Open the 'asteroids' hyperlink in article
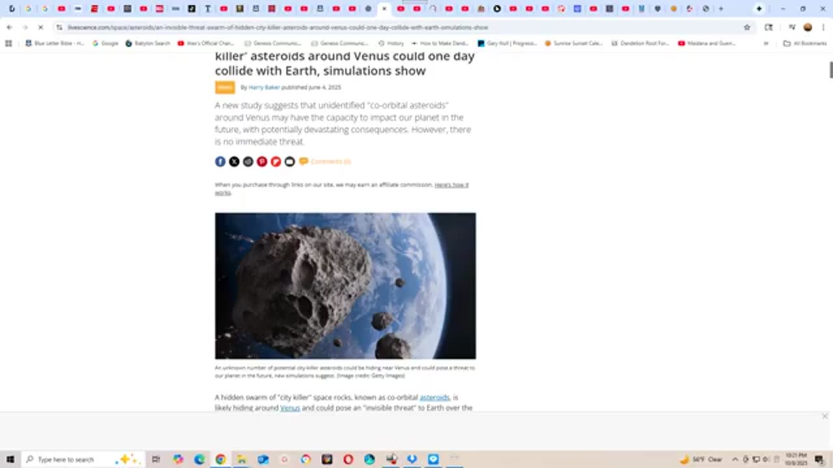The height and width of the screenshot is (468, 833). [434, 397]
